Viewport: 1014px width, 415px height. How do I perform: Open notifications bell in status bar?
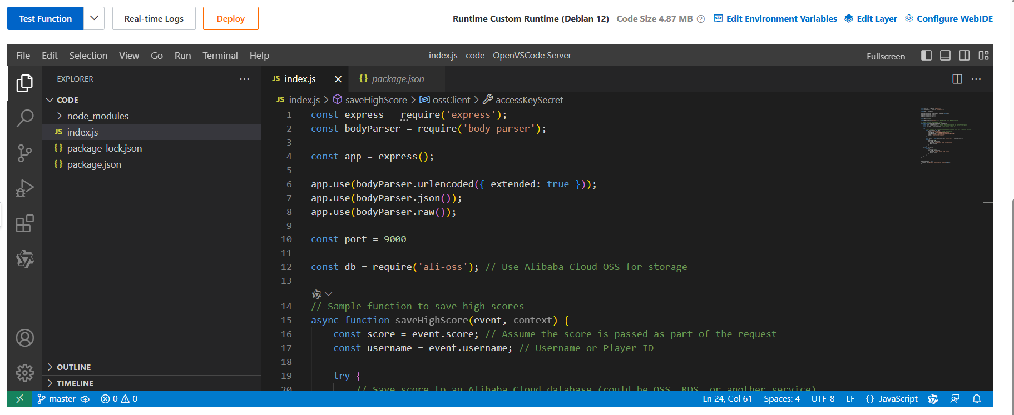point(977,399)
